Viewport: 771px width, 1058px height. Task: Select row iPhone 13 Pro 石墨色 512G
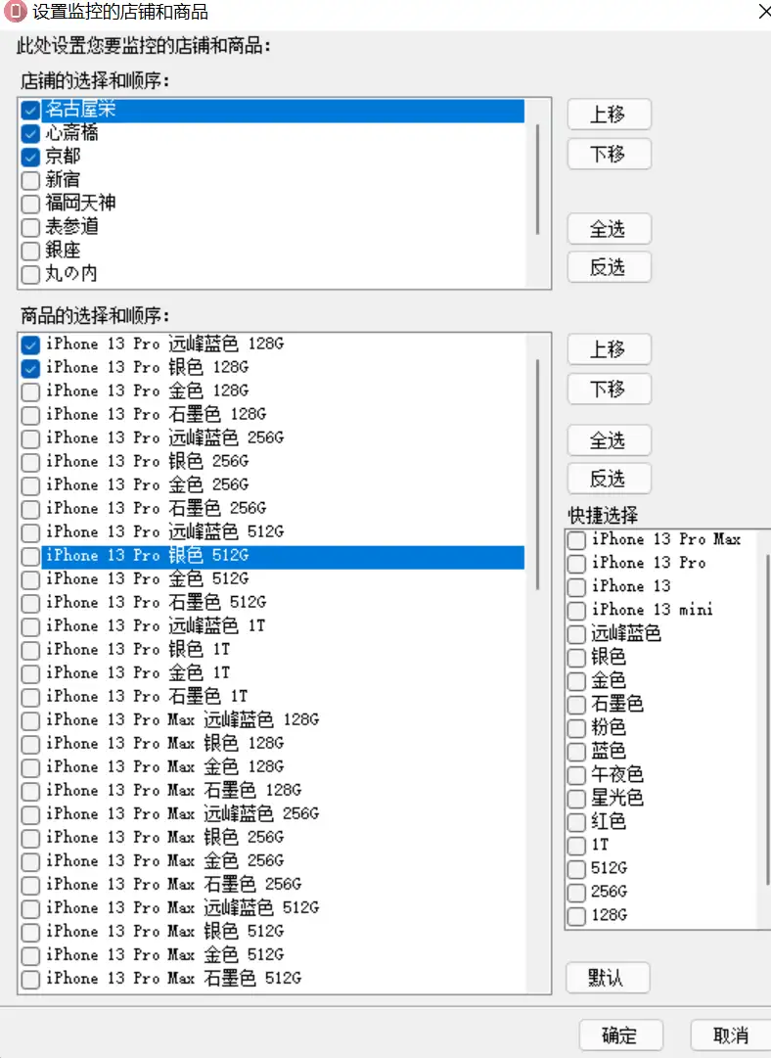[272, 603]
